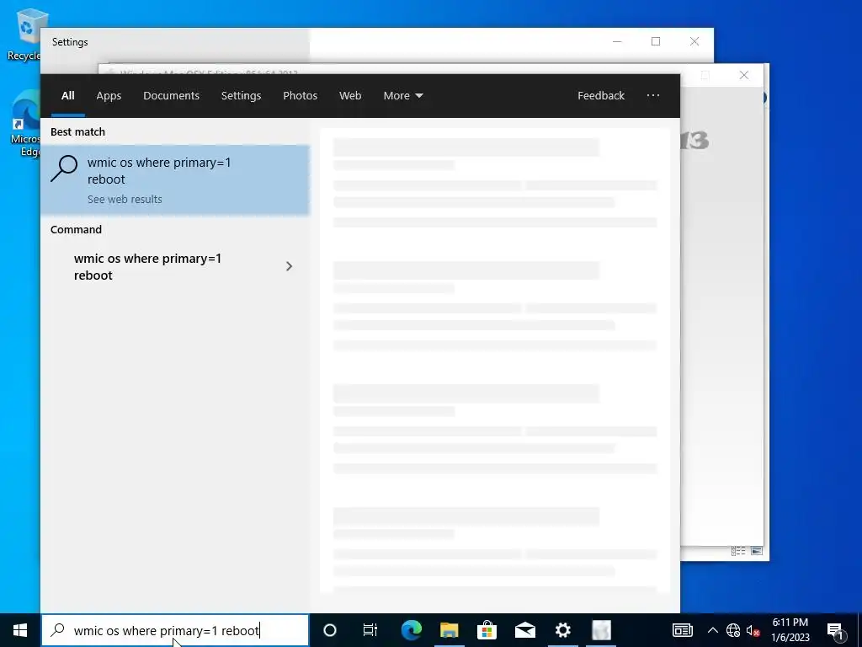Image resolution: width=862 pixels, height=647 pixels.
Task: Maximize the Settings window
Action: click(x=655, y=42)
